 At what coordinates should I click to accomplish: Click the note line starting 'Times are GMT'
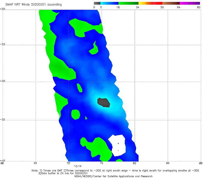point(115,171)
